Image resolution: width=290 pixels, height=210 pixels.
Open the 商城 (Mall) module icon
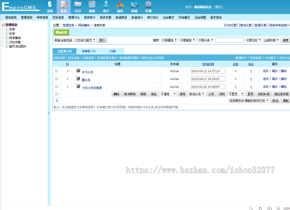coord(134,6)
